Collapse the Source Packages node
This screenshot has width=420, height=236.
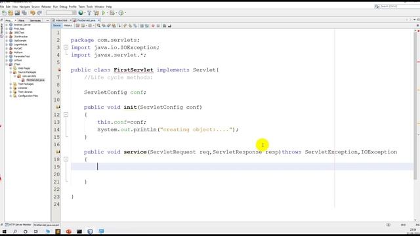[10, 72]
